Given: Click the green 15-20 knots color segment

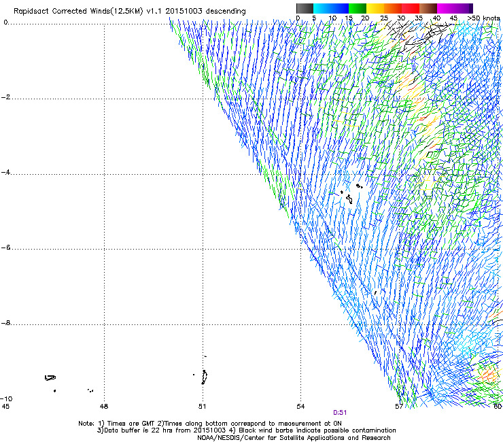Looking at the screenshot, I should (x=358, y=8).
